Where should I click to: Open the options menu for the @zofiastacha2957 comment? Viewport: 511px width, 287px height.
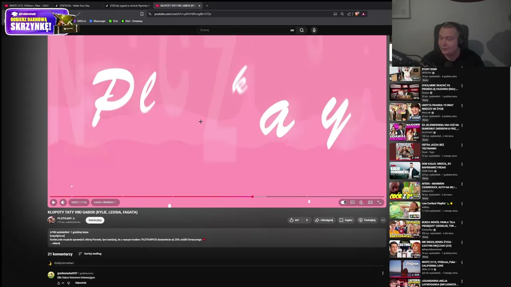383,273
